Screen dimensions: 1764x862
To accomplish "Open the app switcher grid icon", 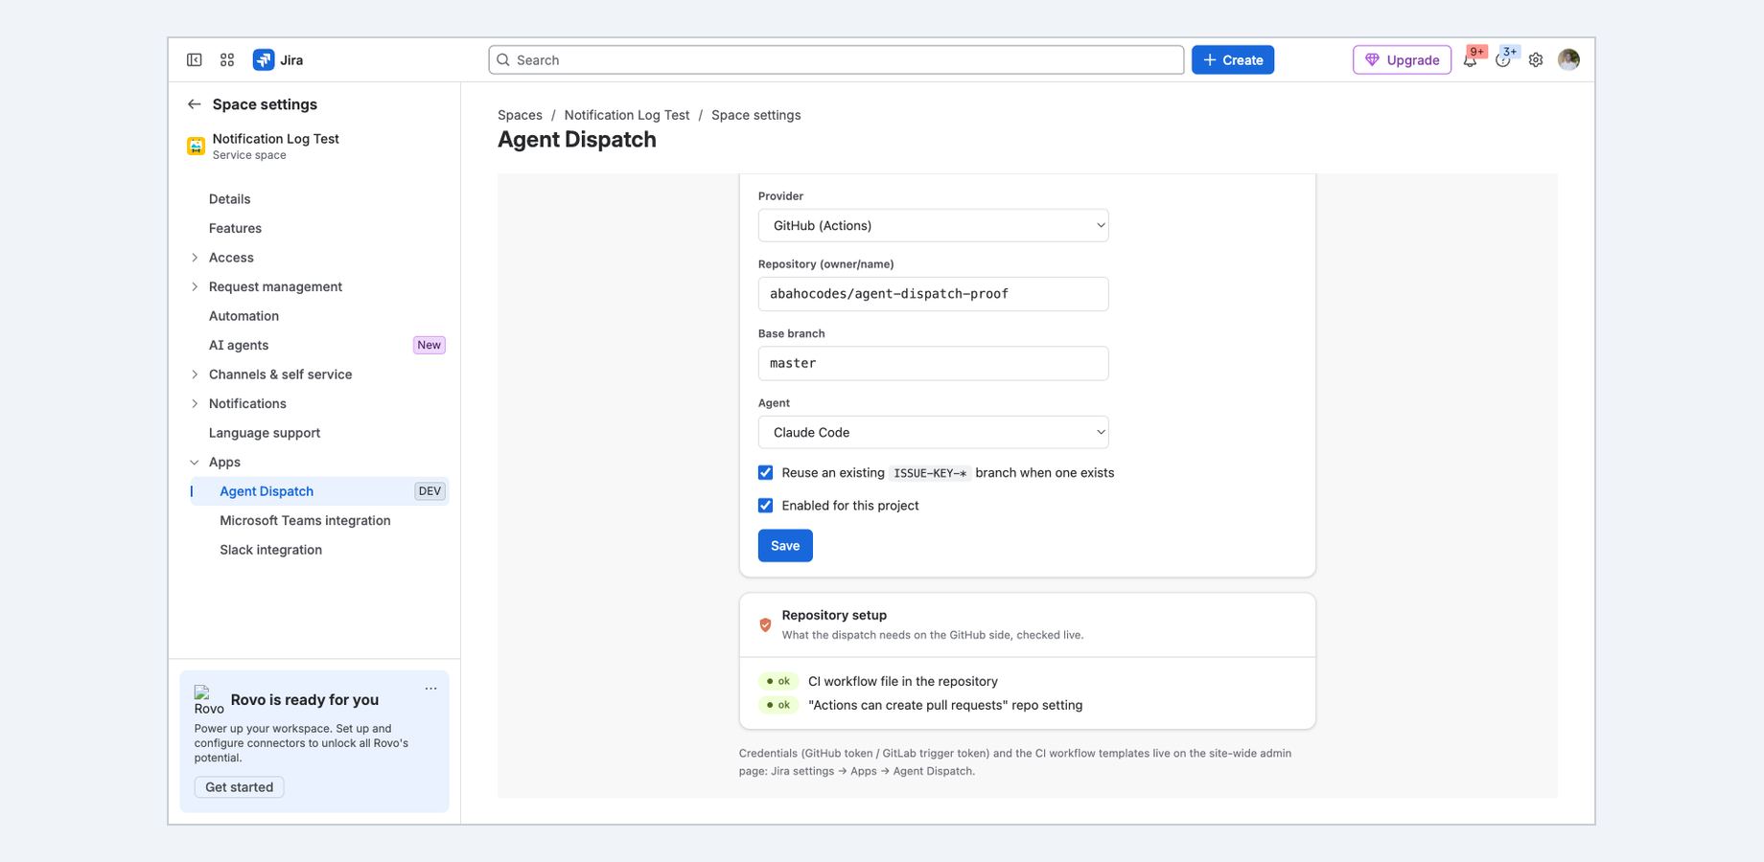I will [227, 59].
